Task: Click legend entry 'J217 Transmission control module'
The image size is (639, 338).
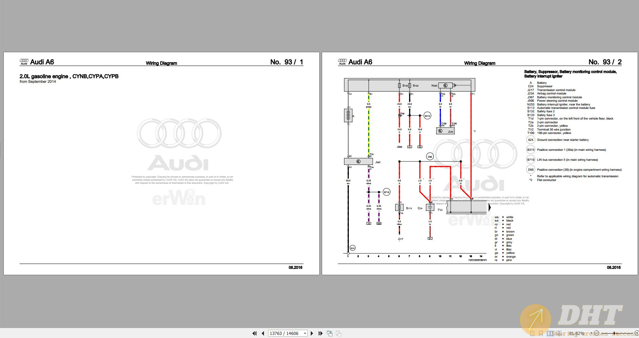Action: (x=551, y=90)
